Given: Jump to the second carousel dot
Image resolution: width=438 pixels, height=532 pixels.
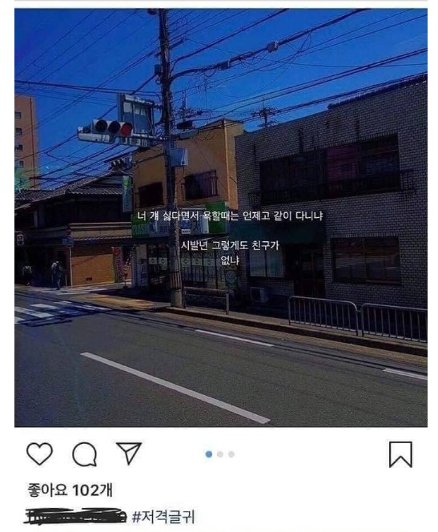Looking at the screenshot, I should click(x=220, y=454).
